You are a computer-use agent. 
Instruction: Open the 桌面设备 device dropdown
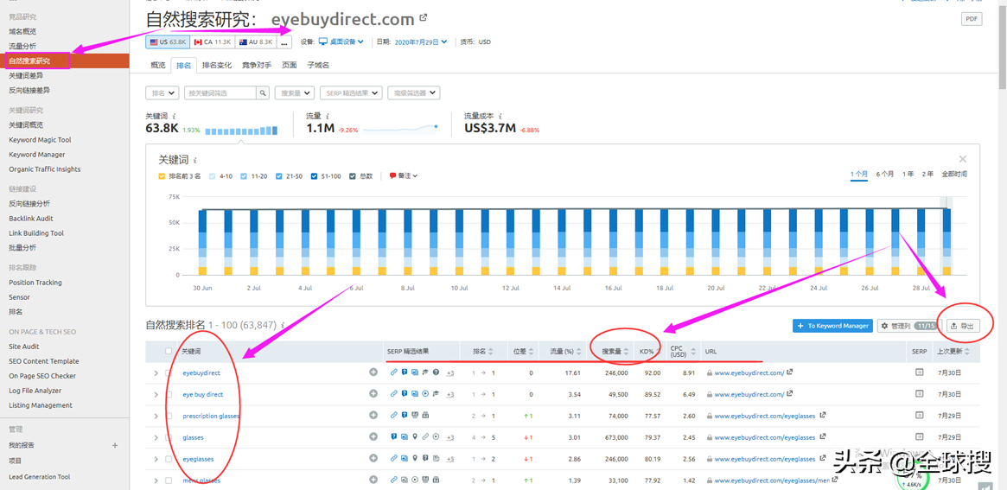coord(341,41)
